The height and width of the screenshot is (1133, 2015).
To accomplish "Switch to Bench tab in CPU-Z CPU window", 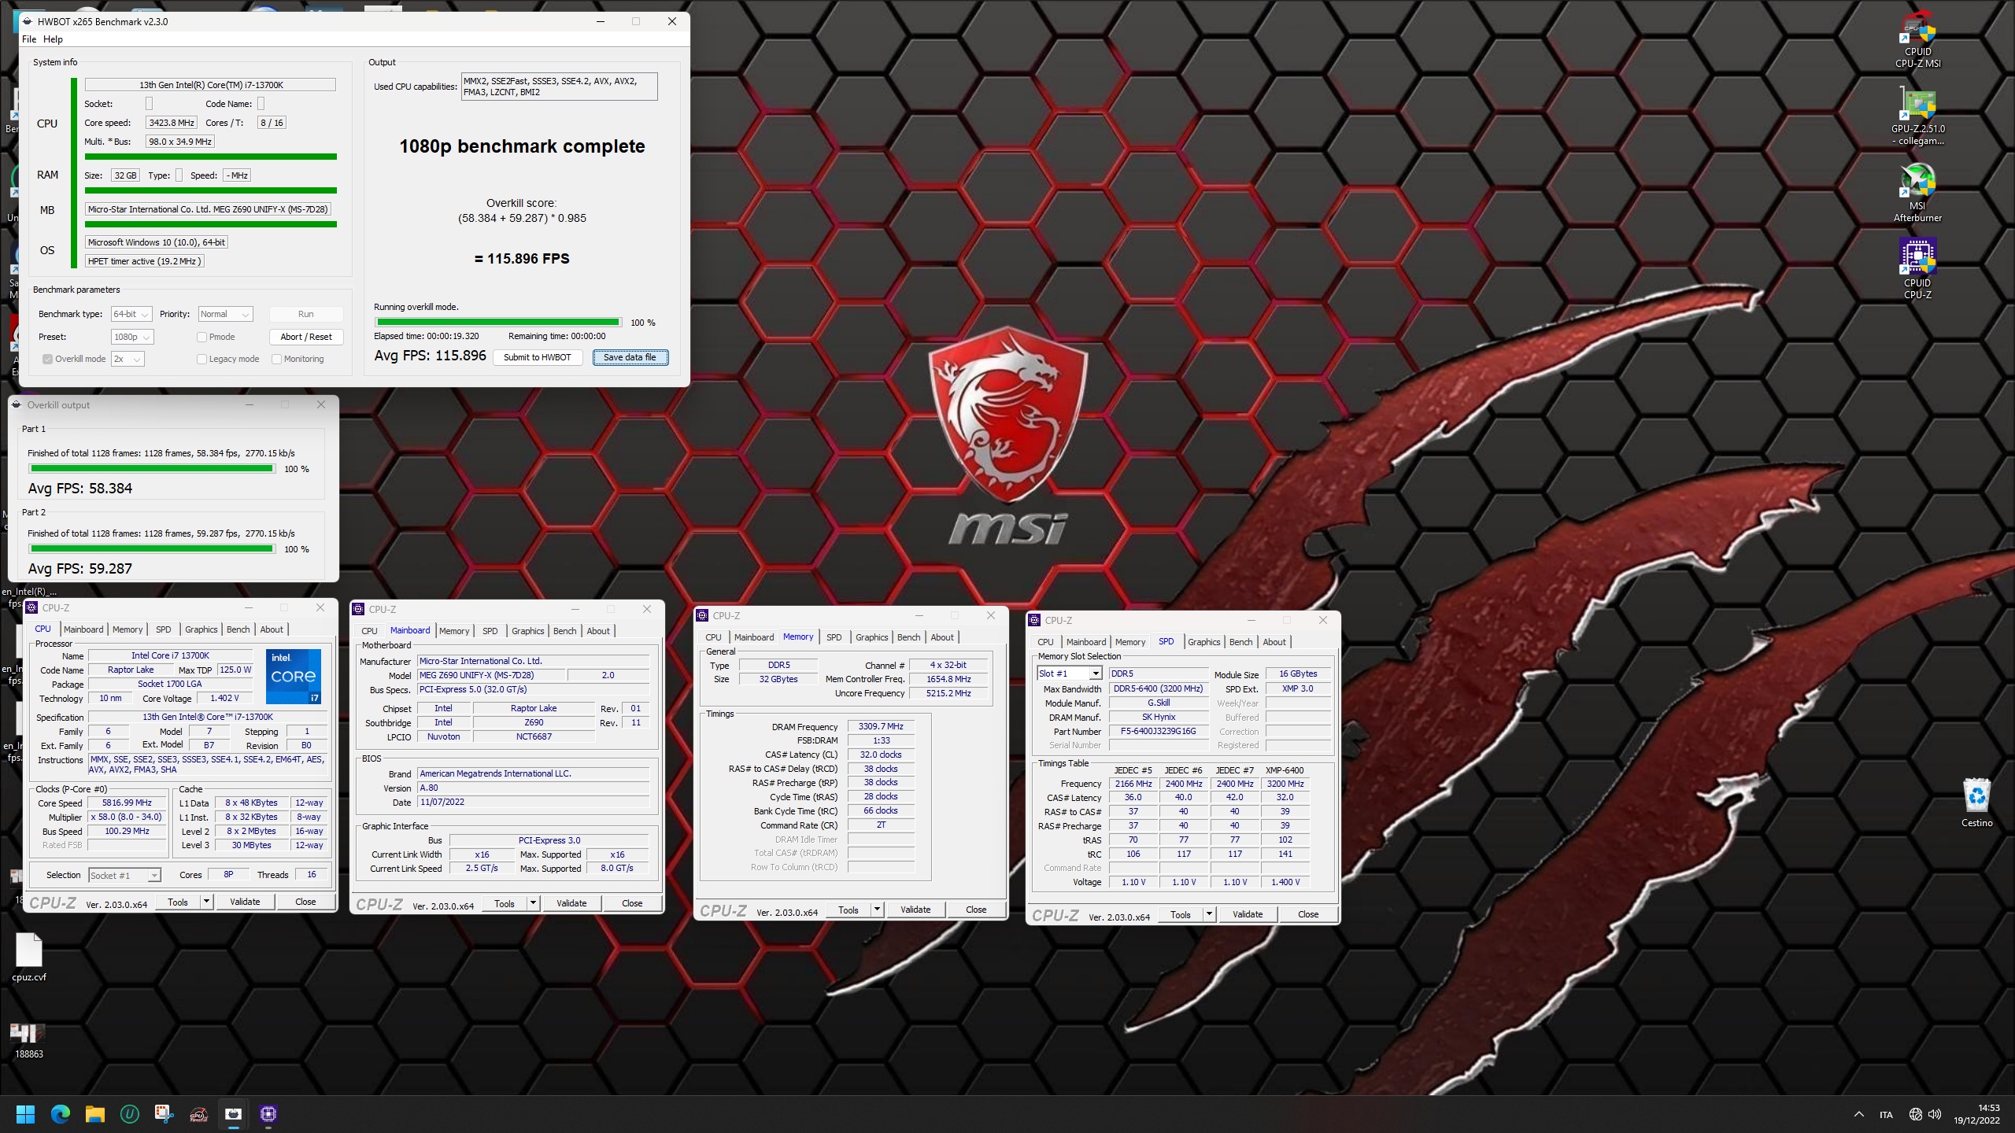I will [x=238, y=629].
